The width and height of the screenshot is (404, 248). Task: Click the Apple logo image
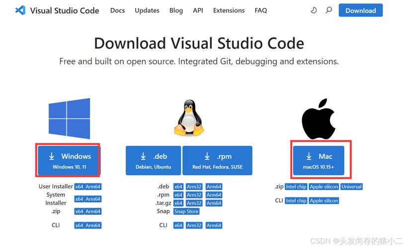coord(319,119)
